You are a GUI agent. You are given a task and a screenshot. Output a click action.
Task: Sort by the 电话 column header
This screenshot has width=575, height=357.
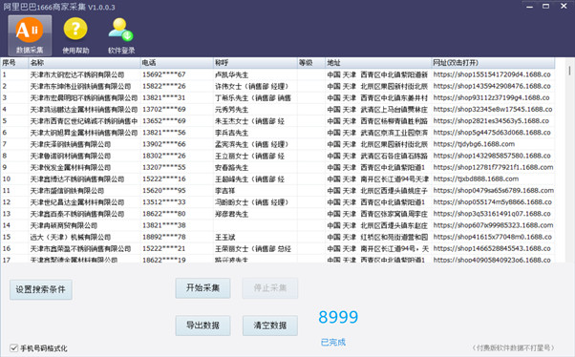tap(177, 63)
